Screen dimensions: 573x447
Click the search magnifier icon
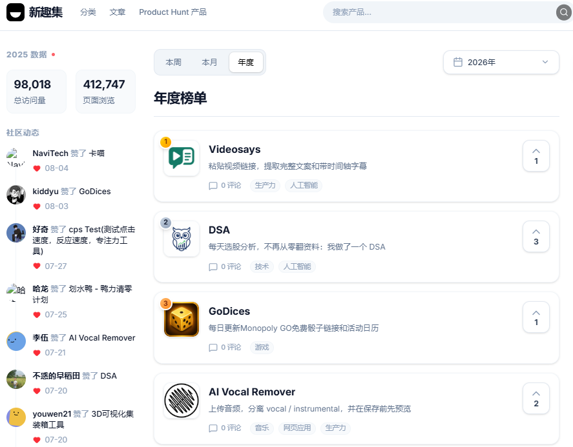point(564,12)
